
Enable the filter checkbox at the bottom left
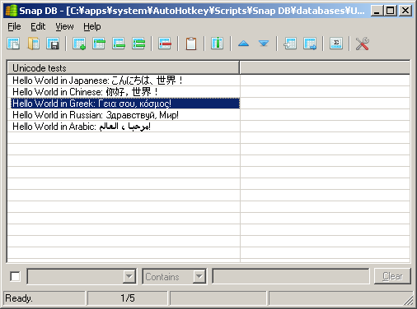(x=15, y=276)
